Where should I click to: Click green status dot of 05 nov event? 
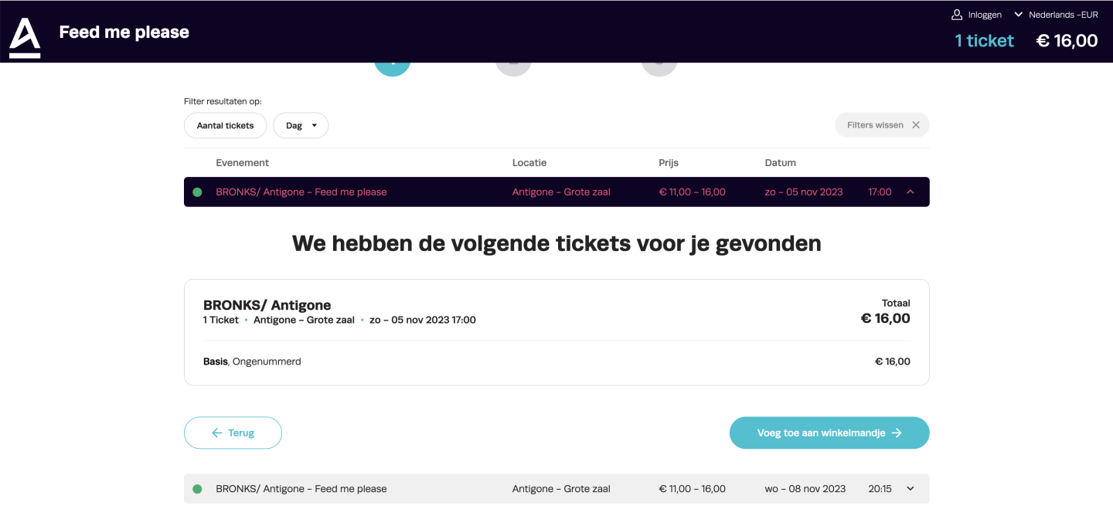pos(197,192)
